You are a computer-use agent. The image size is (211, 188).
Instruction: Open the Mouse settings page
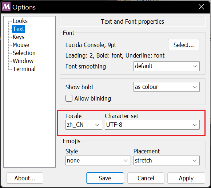(x=21, y=45)
